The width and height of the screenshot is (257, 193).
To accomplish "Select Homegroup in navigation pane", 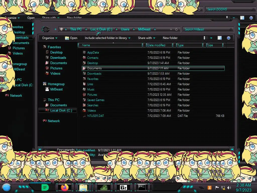I will point(56,84).
